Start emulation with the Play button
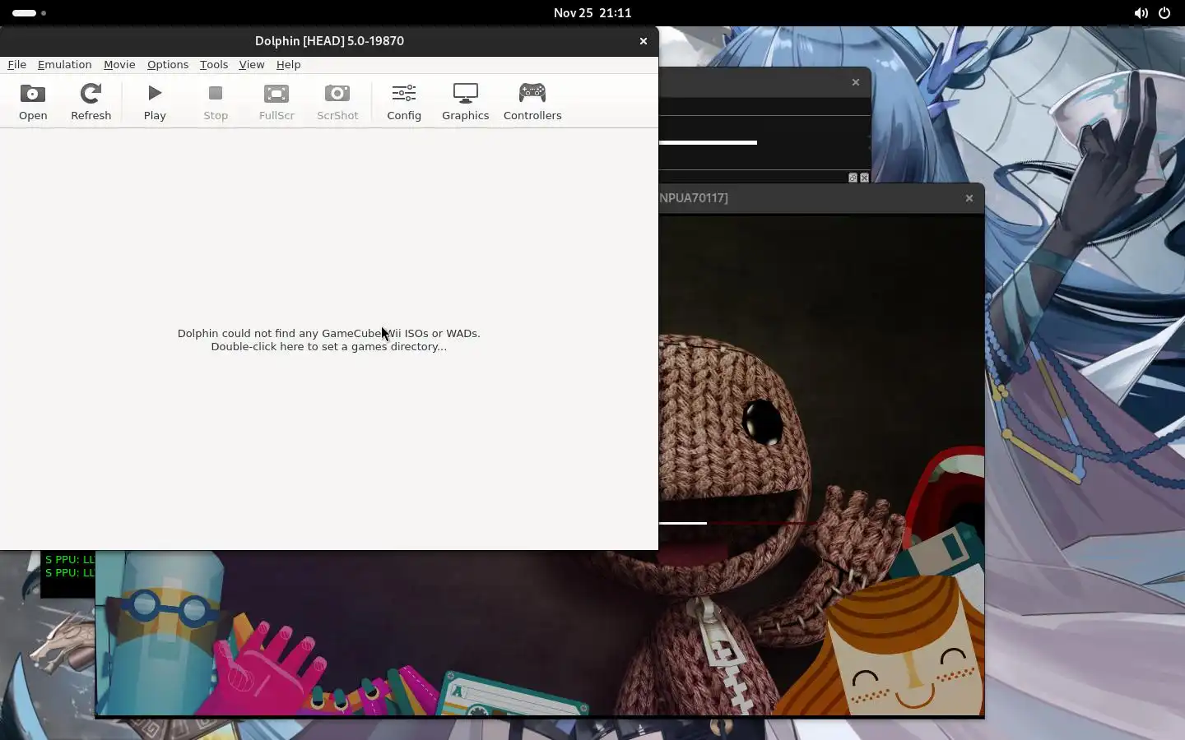This screenshot has width=1185, height=740. pyautogui.click(x=155, y=102)
